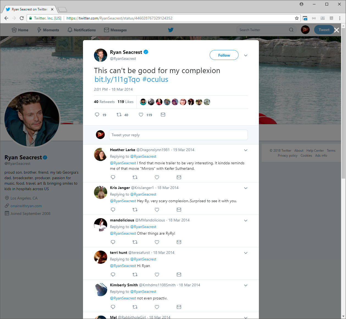Image resolution: width=346 pixels, height=319 pixels.
Task: Click the Twitter bird logo
Action: click(x=171, y=30)
